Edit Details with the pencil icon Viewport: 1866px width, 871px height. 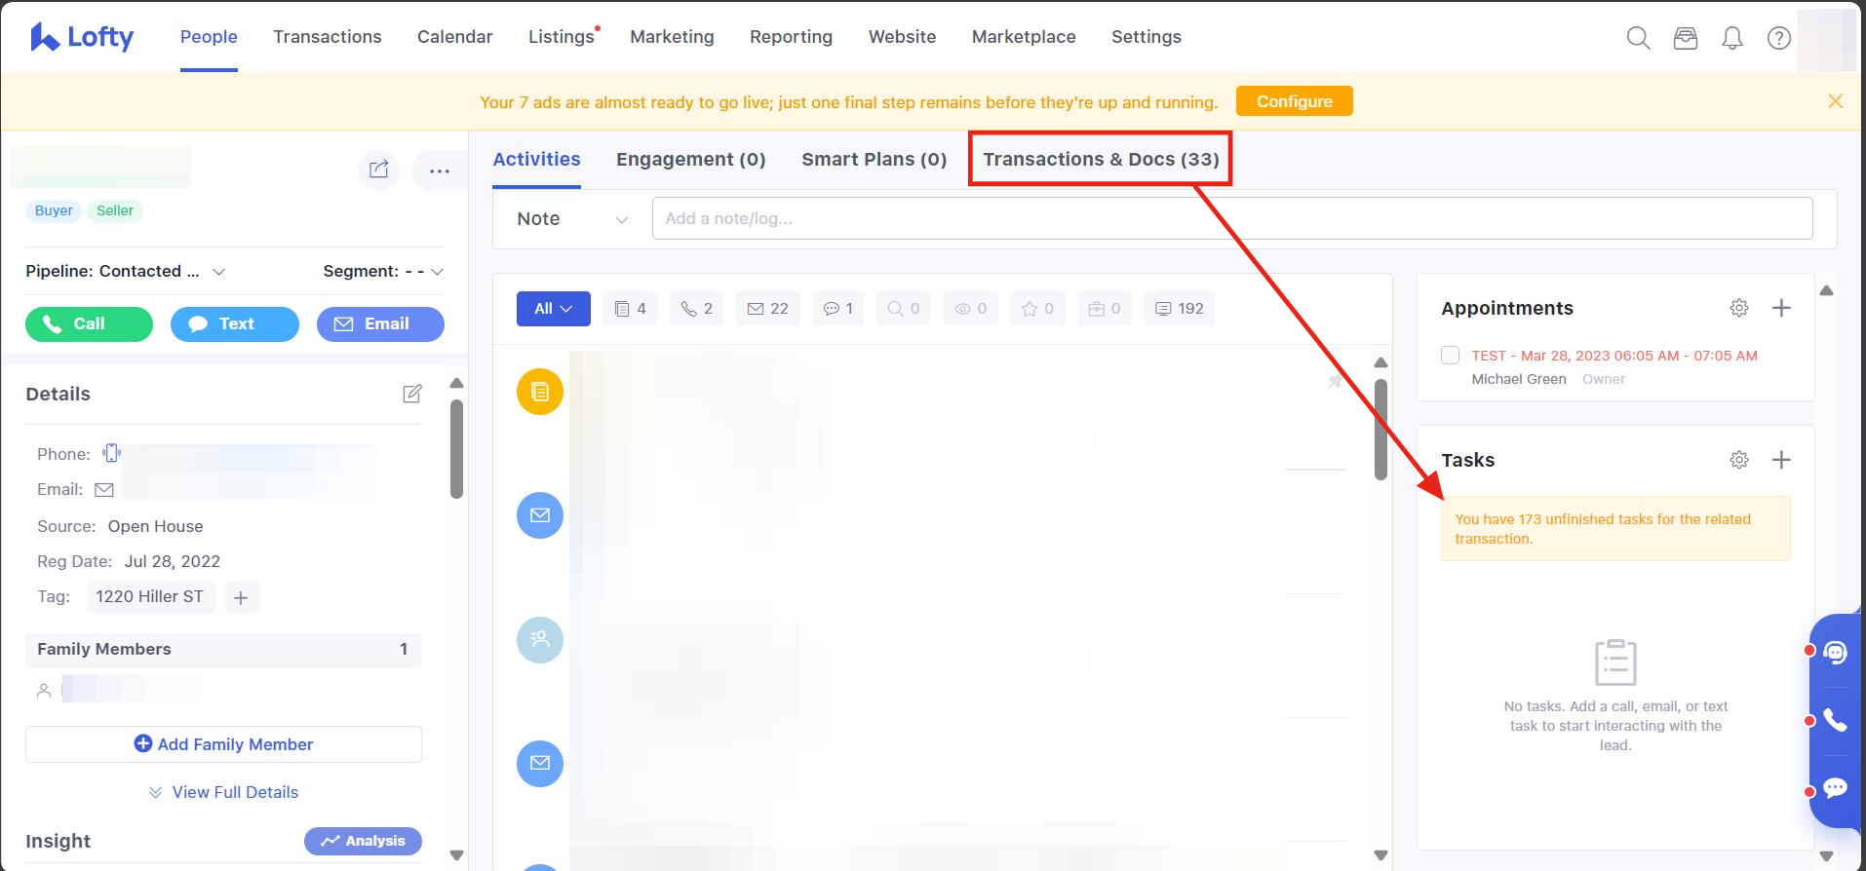pyautogui.click(x=412, y=394)
